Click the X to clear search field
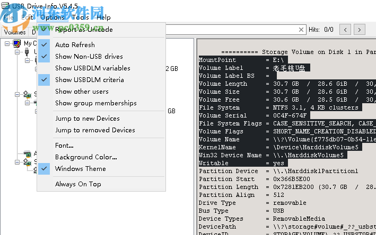Image resolution: width=376 pixels, height=235 pixels. [x=301, y=30]
